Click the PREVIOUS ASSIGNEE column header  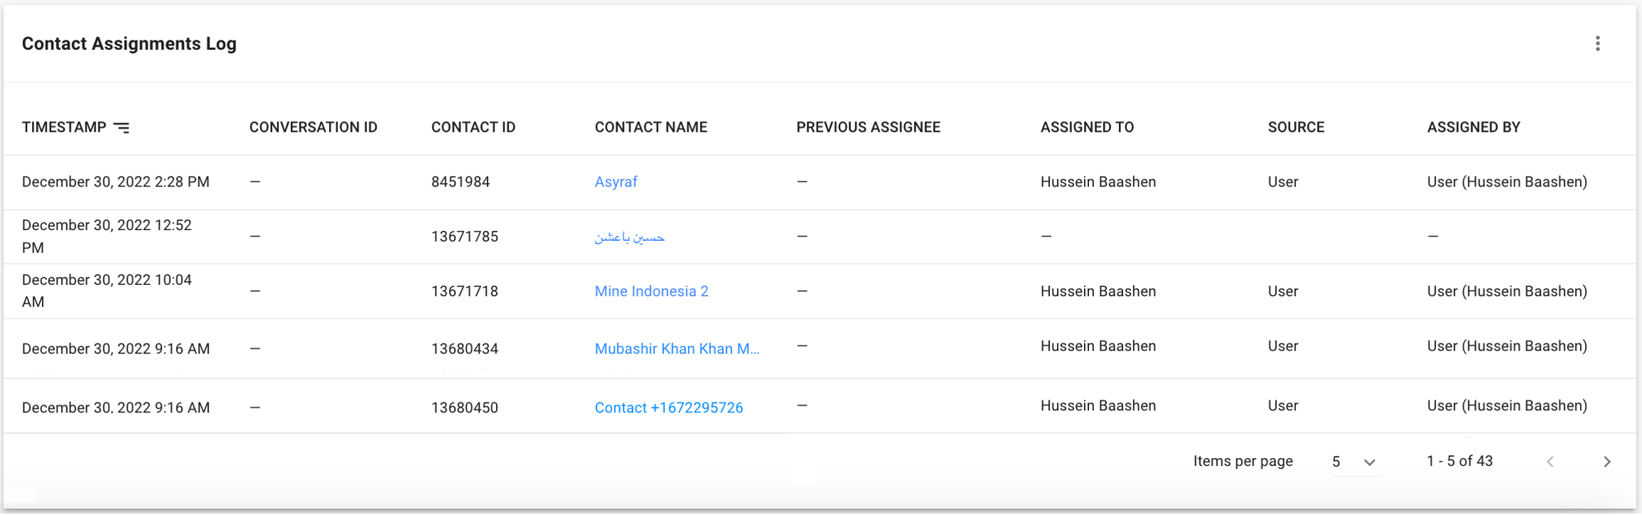point(869,127)
